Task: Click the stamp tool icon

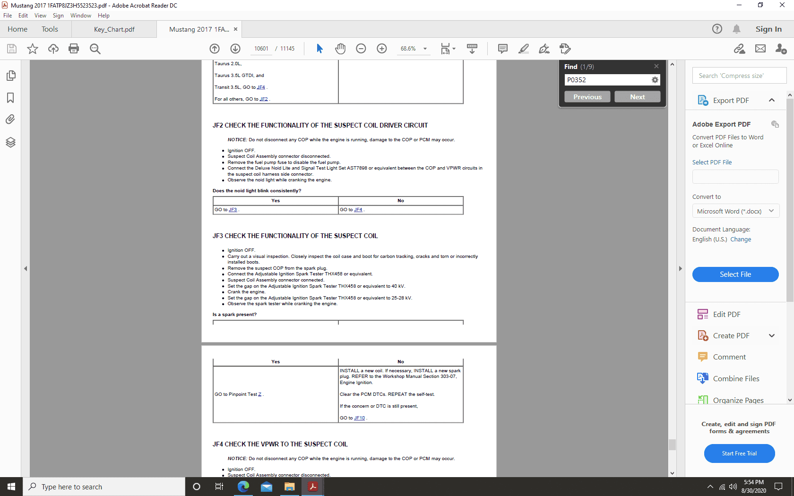Action: point(565,49)
